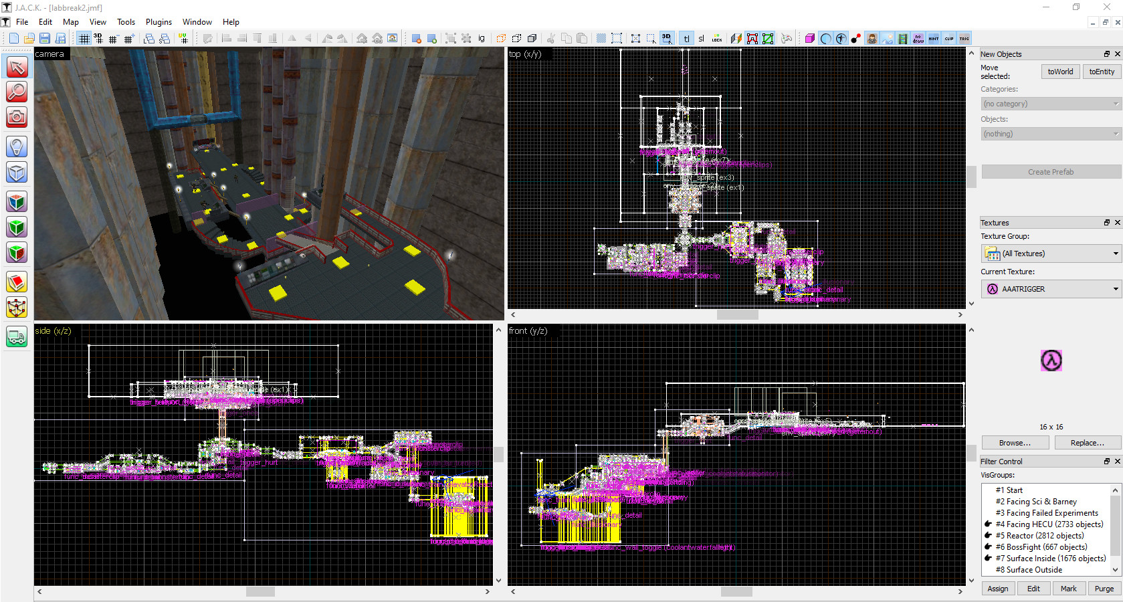Click the character face toolbar icon
The image size is (1123, 602).
pyautogui.click(x=872, y=38)
